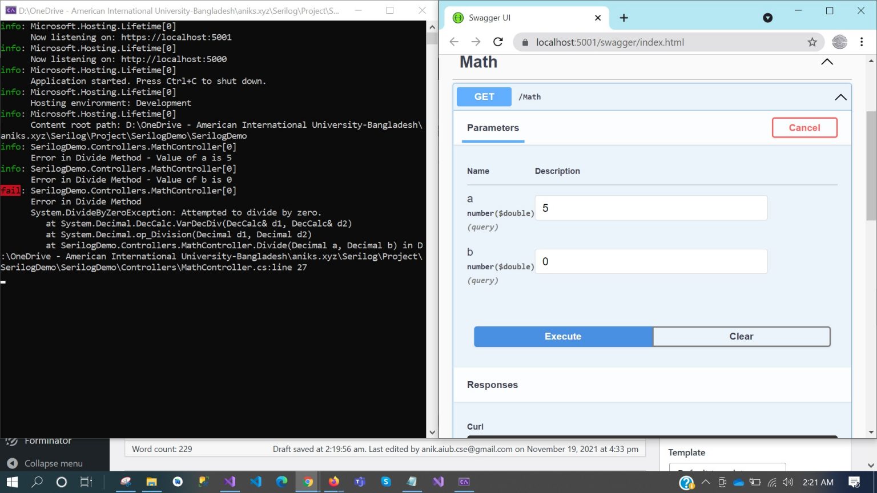
Task: Open the Swagger UI green logo icon
Action: pyautogui.click(x=457, y=18)
